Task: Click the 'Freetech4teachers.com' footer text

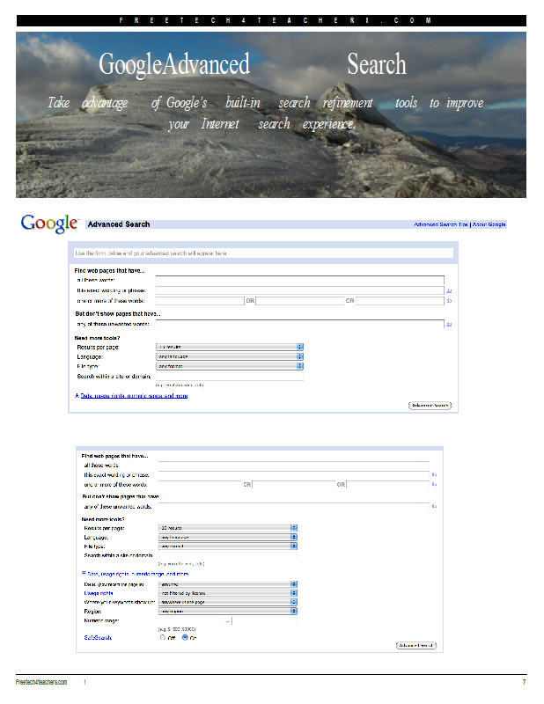Action: (40, 682)
